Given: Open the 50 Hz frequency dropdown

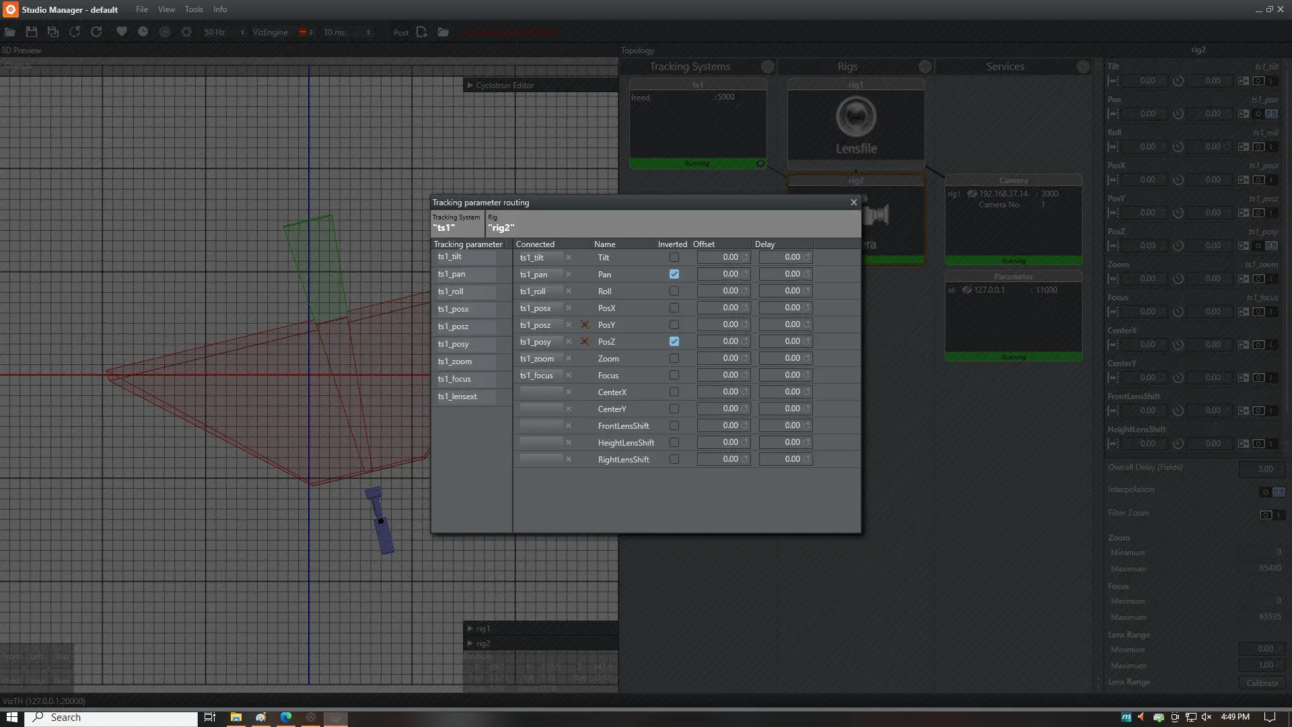Looking at the screenshot, I should [225, 32].
